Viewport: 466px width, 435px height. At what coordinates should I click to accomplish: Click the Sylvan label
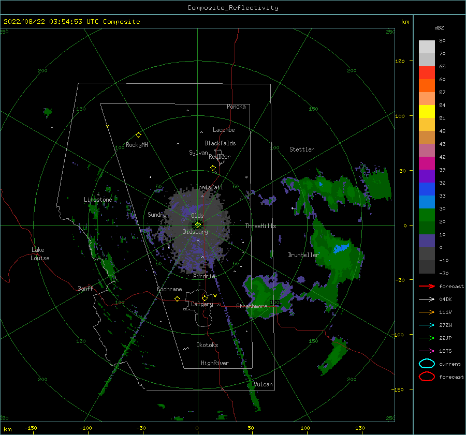198,153
